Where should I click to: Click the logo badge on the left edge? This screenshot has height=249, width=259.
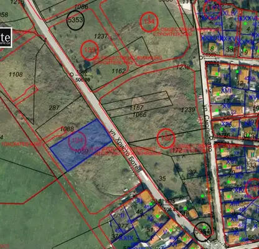[x=6, y=38]
